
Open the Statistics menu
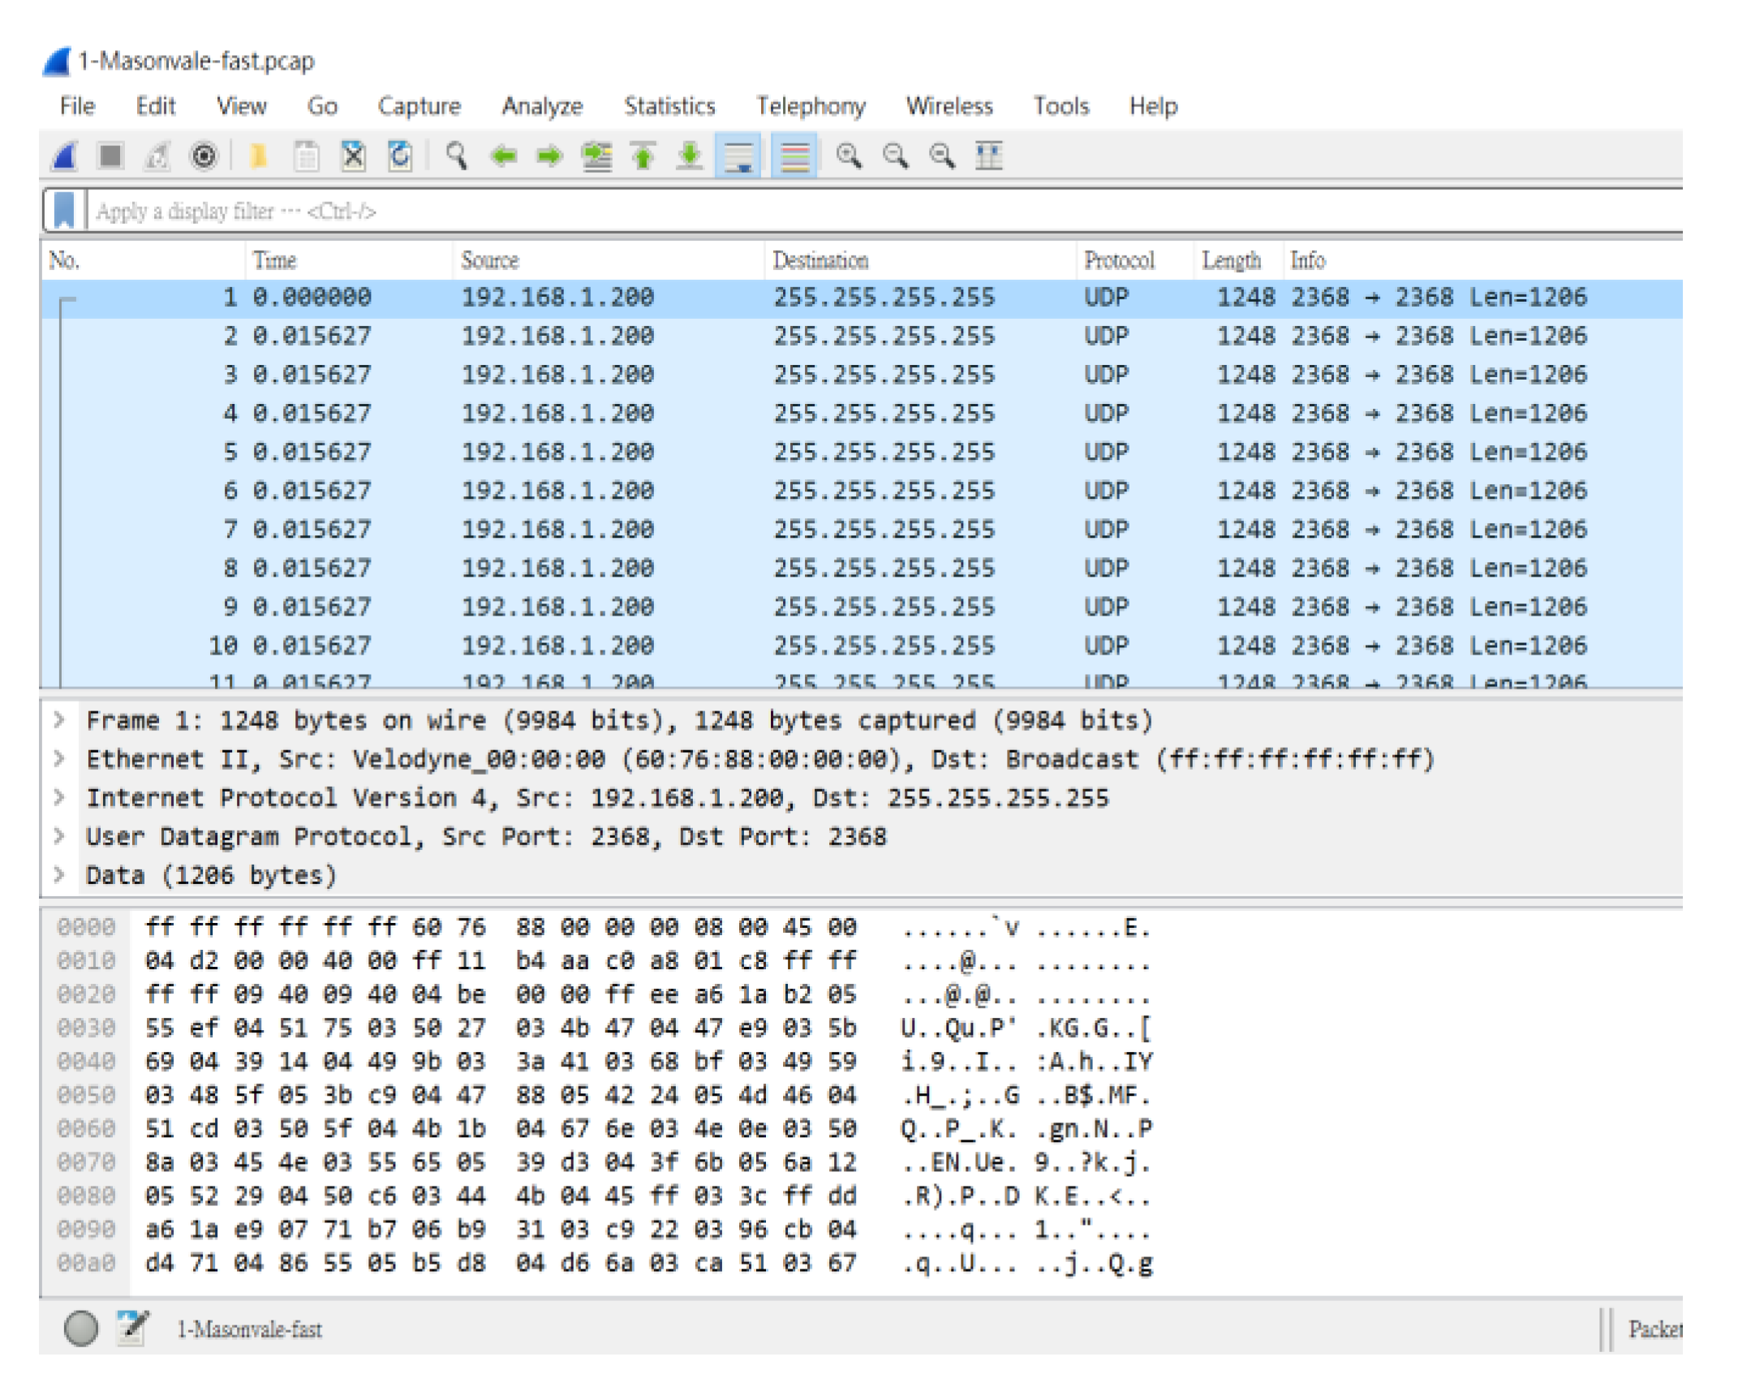coord(669,106)
